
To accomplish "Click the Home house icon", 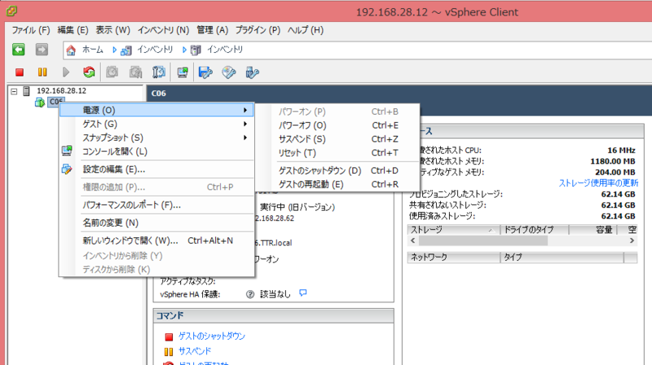I will (71, 50).
